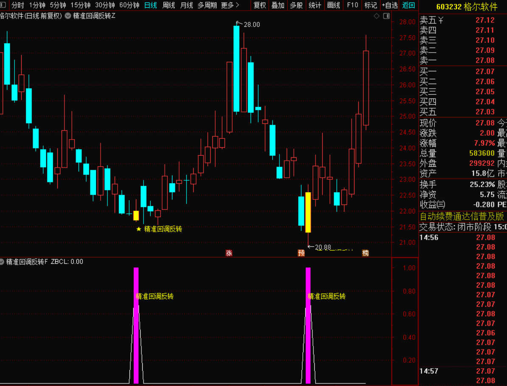507x386 pixels.
Task: Click the 28.00 high price label
Action: point(251,25)
